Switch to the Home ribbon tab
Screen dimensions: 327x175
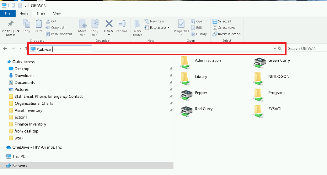[24, 14]
